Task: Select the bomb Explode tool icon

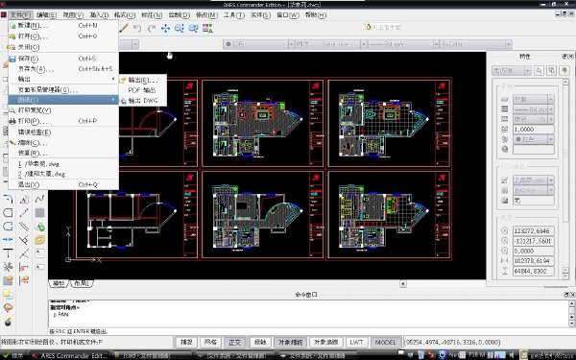Action: click(x=8, y=322)
